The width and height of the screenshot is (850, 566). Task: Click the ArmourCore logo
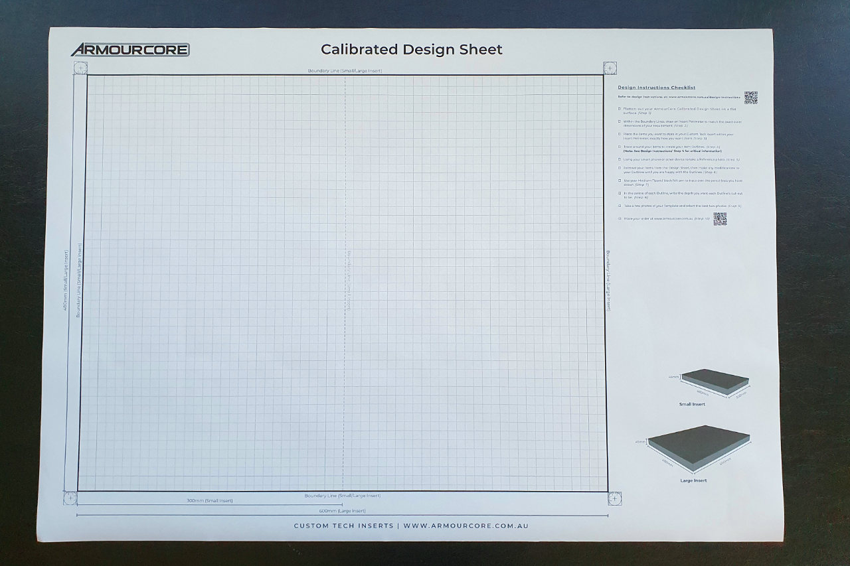pyautogui.click(x=130, y=50)
